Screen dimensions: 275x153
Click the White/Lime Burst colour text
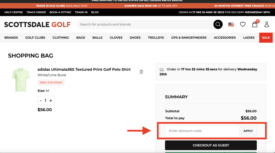coord(52,75)
